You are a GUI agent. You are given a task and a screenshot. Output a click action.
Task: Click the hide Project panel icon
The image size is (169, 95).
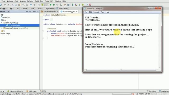coord(37,12)
